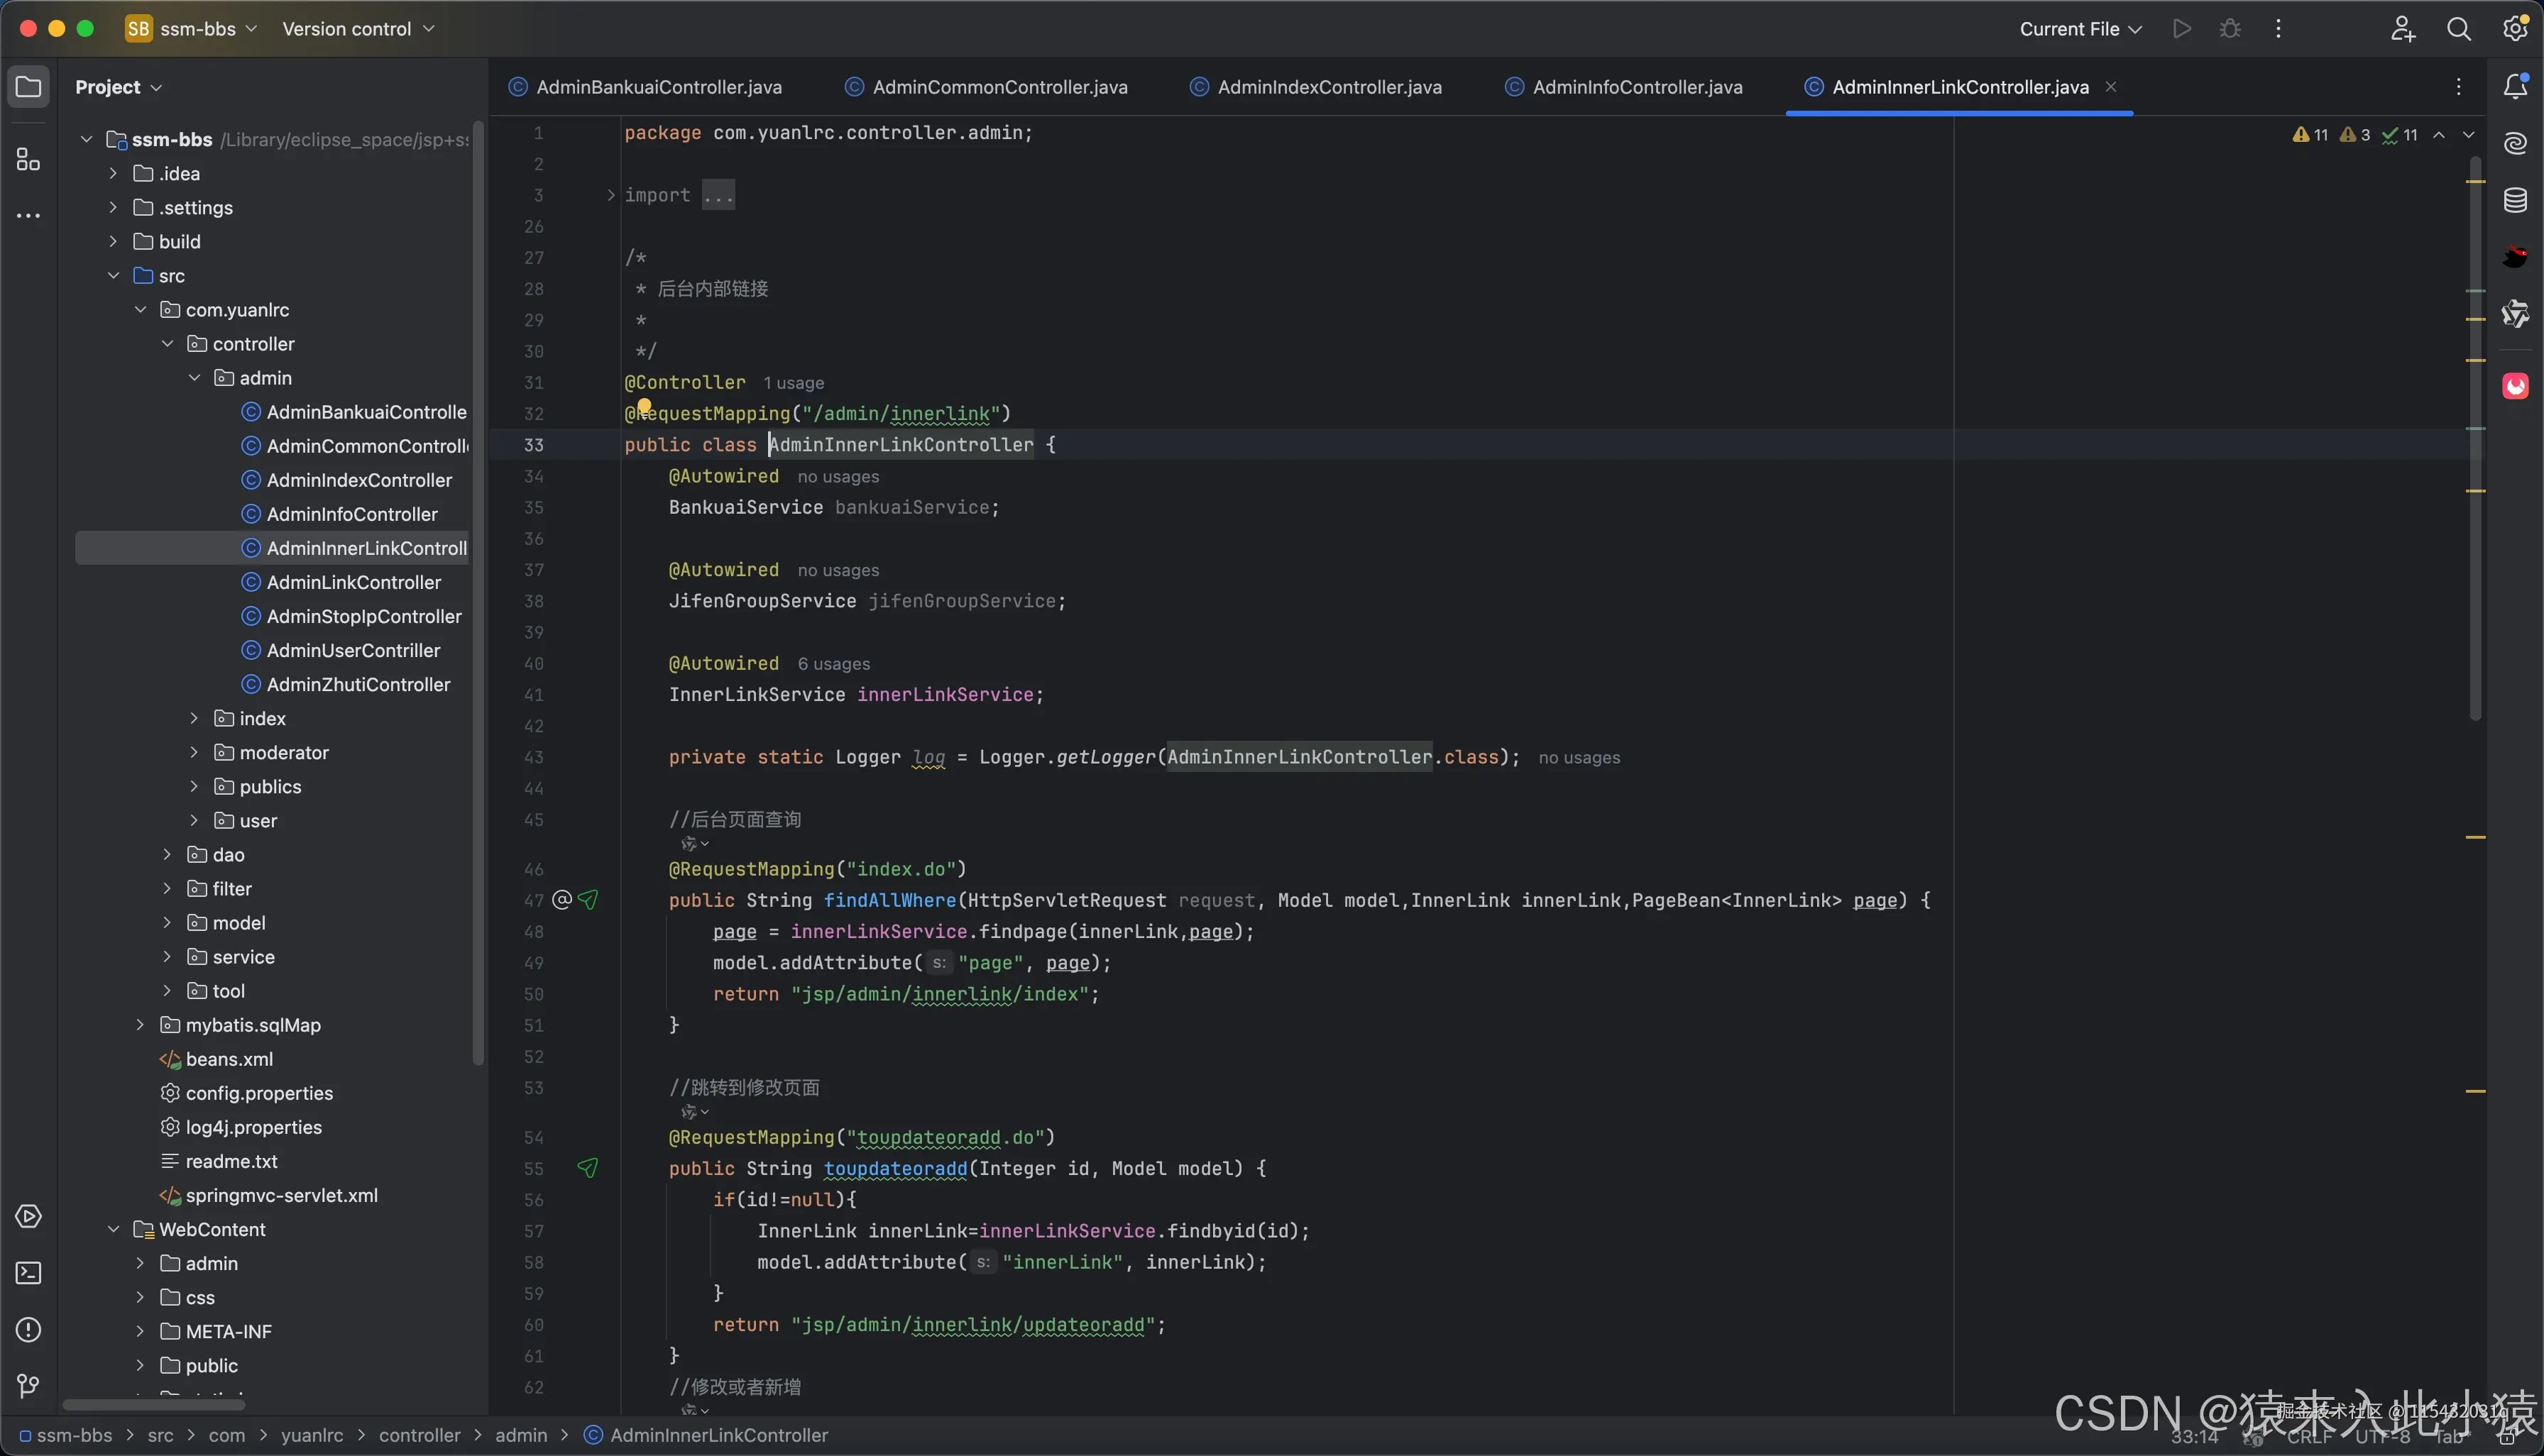Open the Structure tool window icon
The width and height of the screenshot is (2544, 1456).
pos(28,159)
